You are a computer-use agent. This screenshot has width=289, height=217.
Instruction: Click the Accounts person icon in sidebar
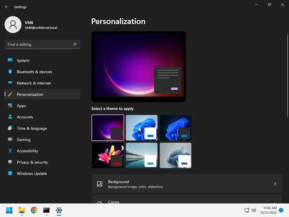point(10,117)
